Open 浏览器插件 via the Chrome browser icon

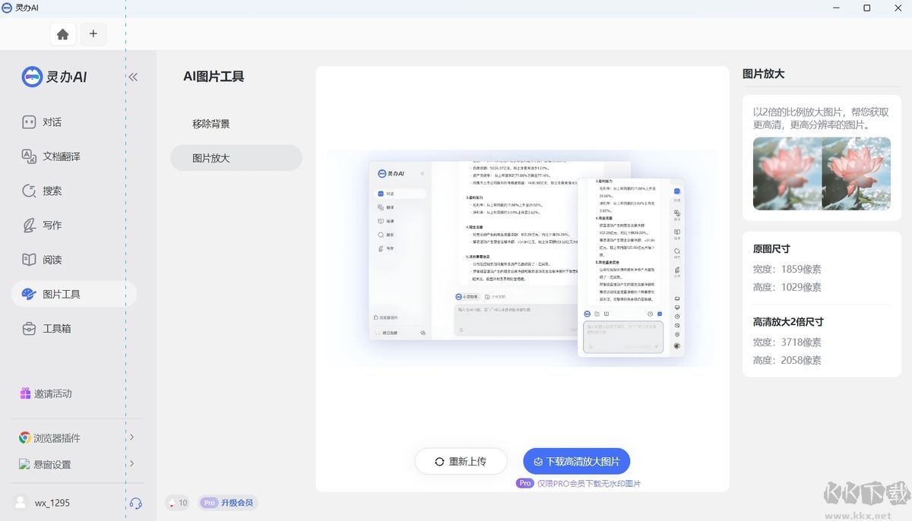click(24, 437)
